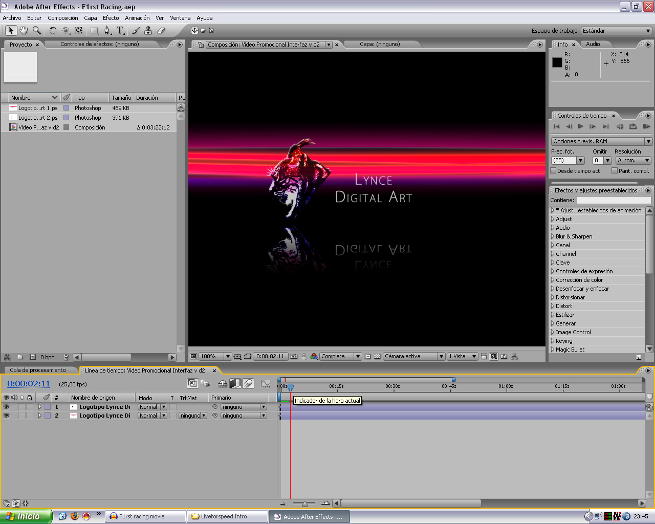This screenshot has height=524, width=655.
Task: Click the 8 bpc color depth button
Action: point(47,357)
